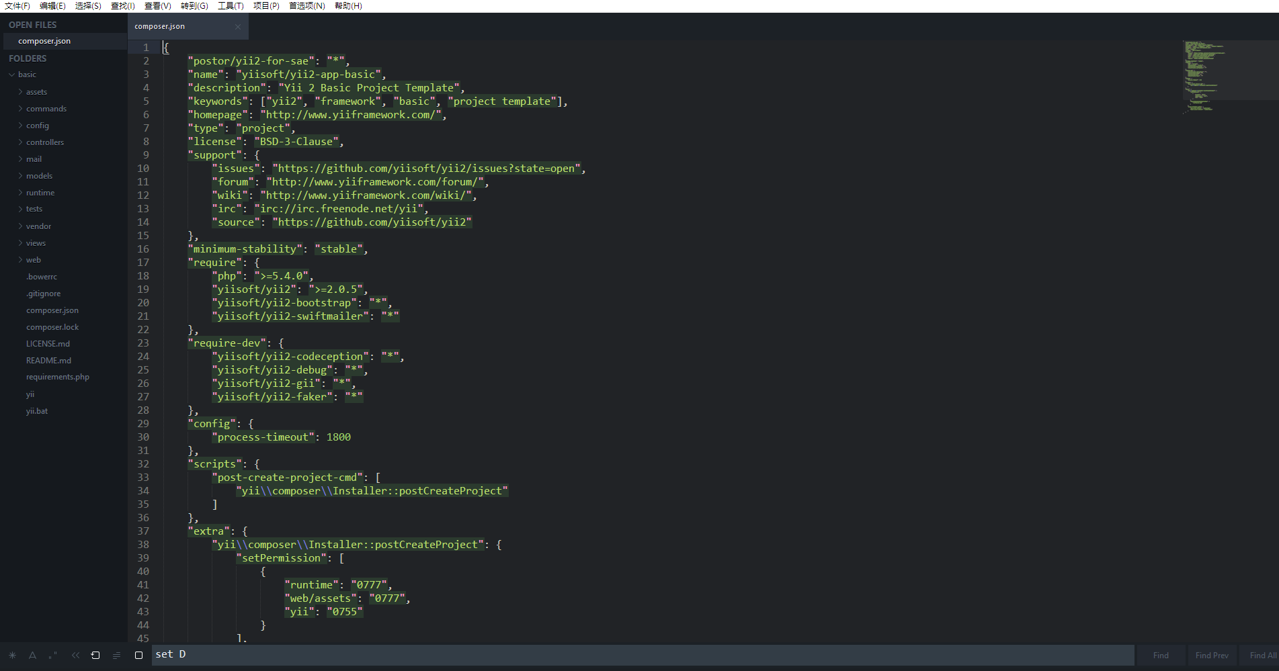Open the 首选项(N) menu
The width and height of the screenshot is (1279, 671).
point(307,6)
